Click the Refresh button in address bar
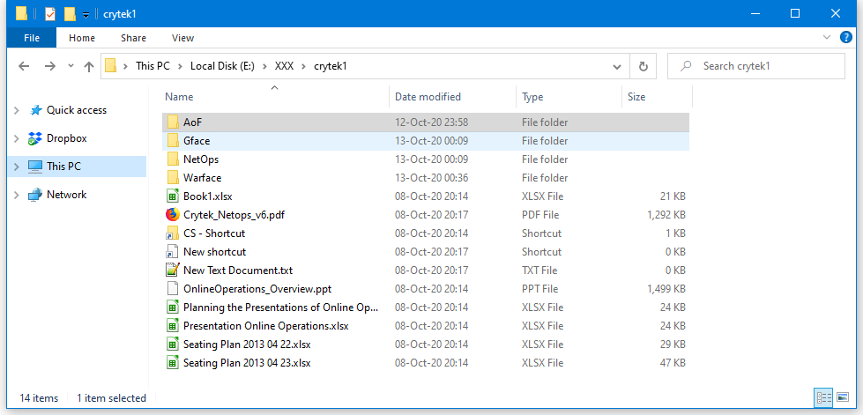863x415 pixels. [644, 66]
